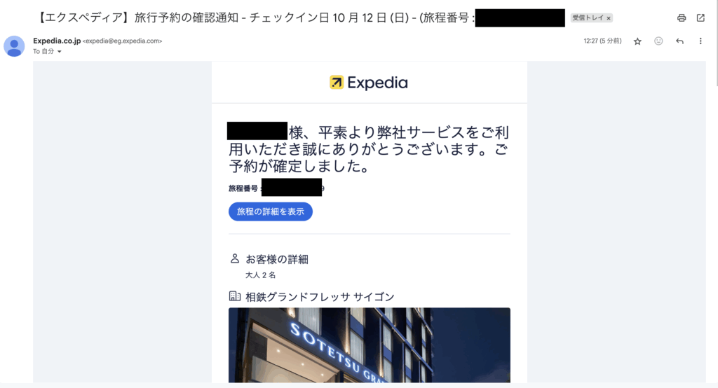Expand recipient details next to To 自分
The width and height of the screenshot is (718, 388).
point(60,52)
